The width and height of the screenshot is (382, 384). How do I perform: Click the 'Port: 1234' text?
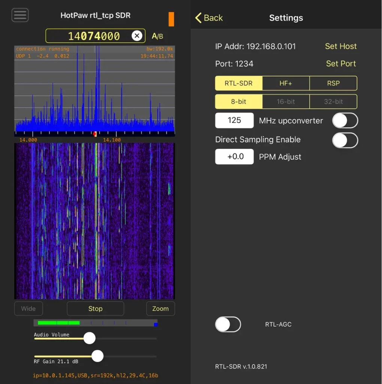pyautogui.click(x=234, y=64)
